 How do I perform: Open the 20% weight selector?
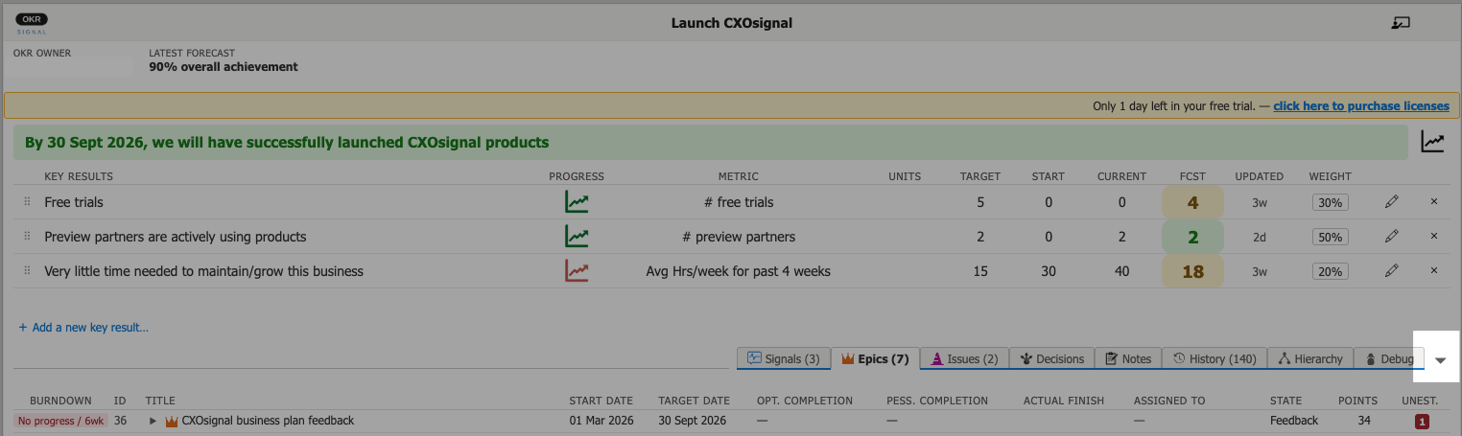coord(1331,271)
